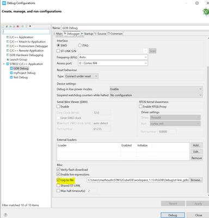Open help via the question mark icon
The image size is (209, 218).
[x=5, y=215]
